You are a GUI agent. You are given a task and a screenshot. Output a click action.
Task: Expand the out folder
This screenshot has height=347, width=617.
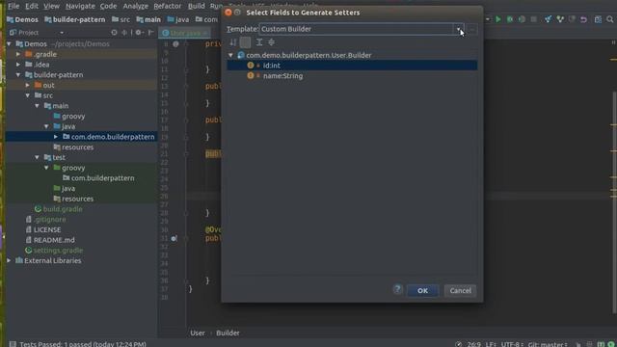[28, 85]
